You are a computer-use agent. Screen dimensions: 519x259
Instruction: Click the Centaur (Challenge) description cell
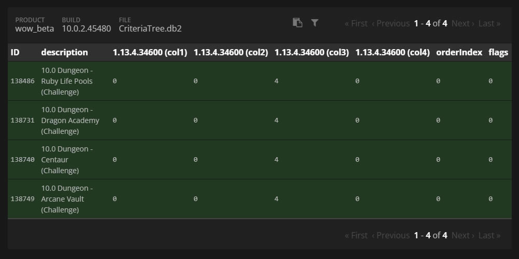[x=67, y=160]
